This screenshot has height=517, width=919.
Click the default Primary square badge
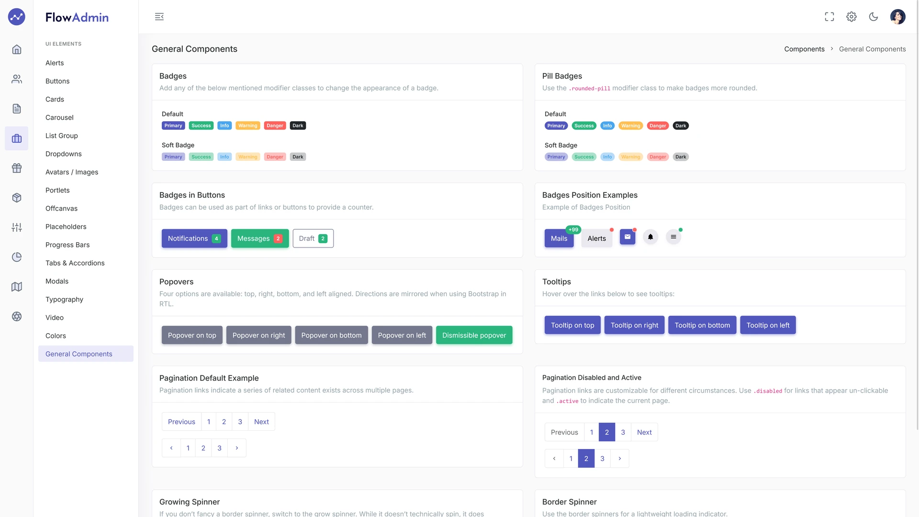[x=173, y=125]
